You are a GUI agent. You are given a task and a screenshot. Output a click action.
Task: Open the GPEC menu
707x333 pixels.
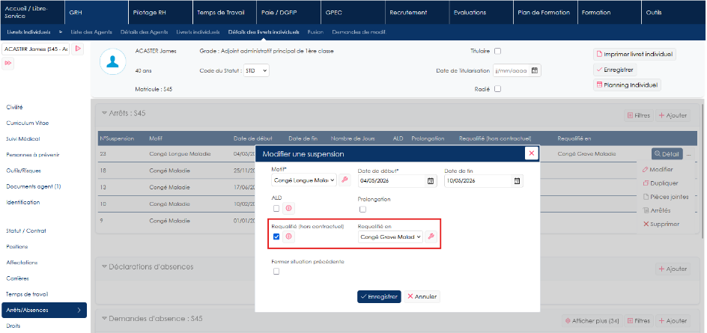pyautogui.click(x=353, y=13)
